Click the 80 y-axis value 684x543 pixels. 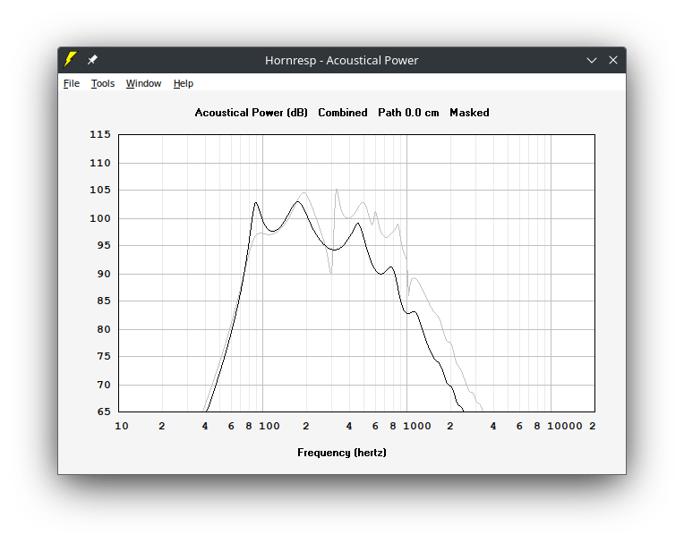coord(104,329)
